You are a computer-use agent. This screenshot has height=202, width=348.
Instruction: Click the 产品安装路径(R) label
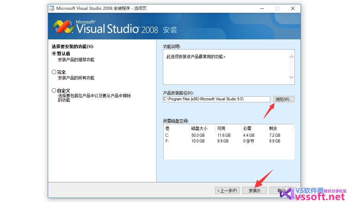pos(178,93)
